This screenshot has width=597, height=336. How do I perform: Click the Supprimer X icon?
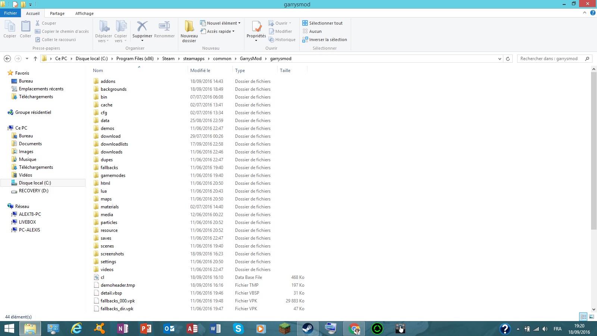pos(142,26)
